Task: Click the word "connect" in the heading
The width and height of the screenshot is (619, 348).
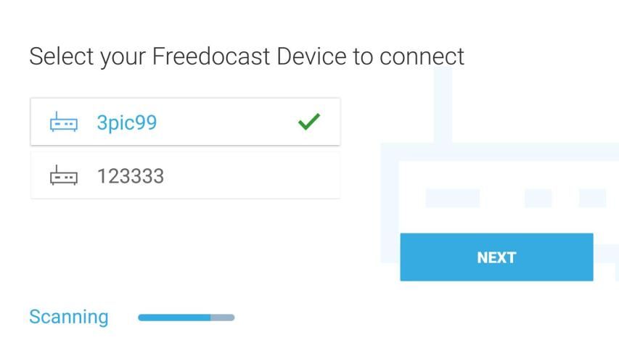Action: click(x=422, y=57)
